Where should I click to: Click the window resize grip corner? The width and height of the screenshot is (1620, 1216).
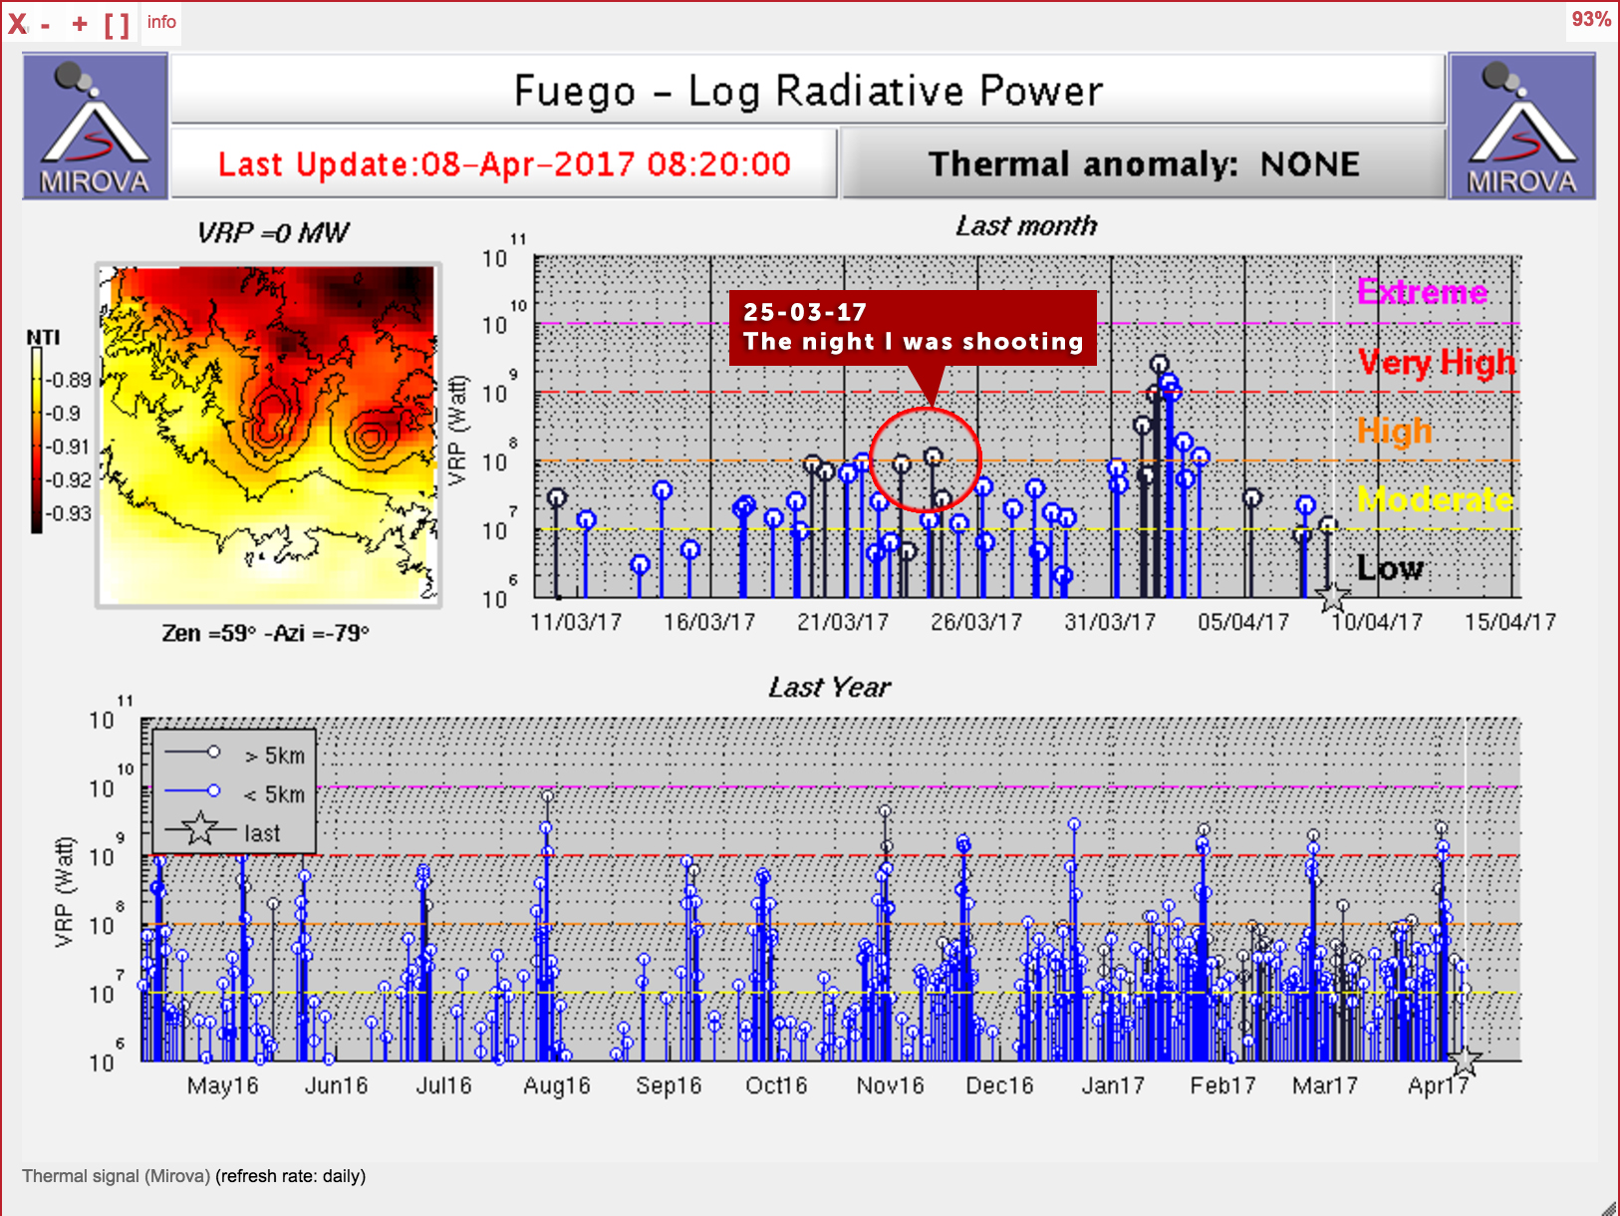pyautogui.click(x=1608, y=1206)
